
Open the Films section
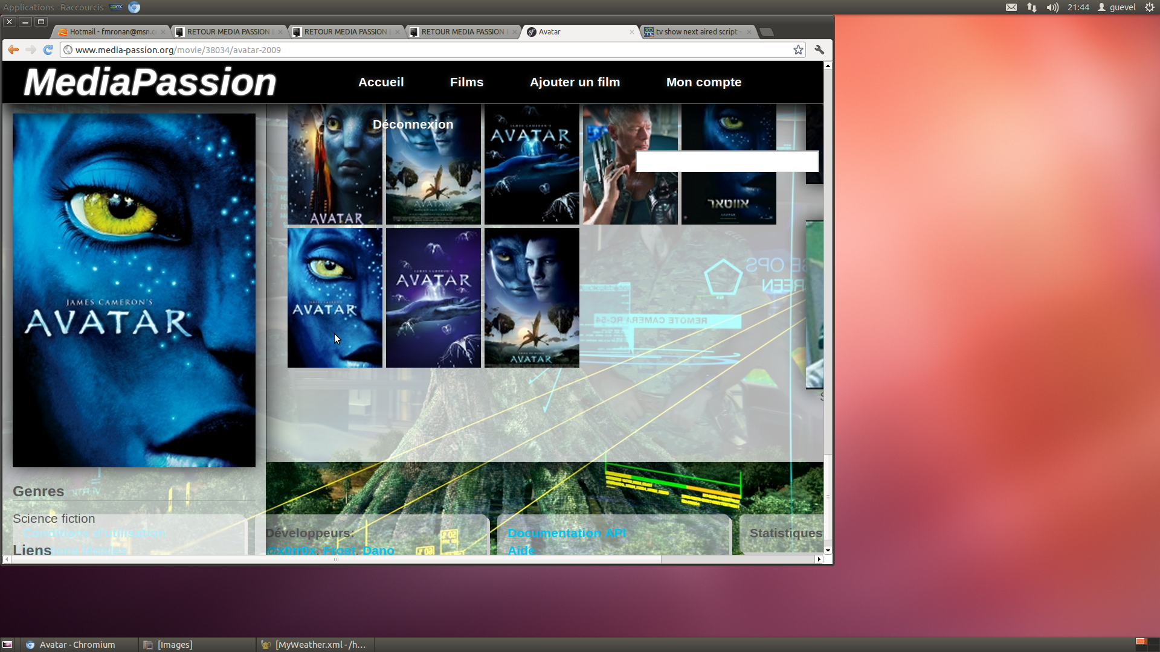(x=466, y=82)
